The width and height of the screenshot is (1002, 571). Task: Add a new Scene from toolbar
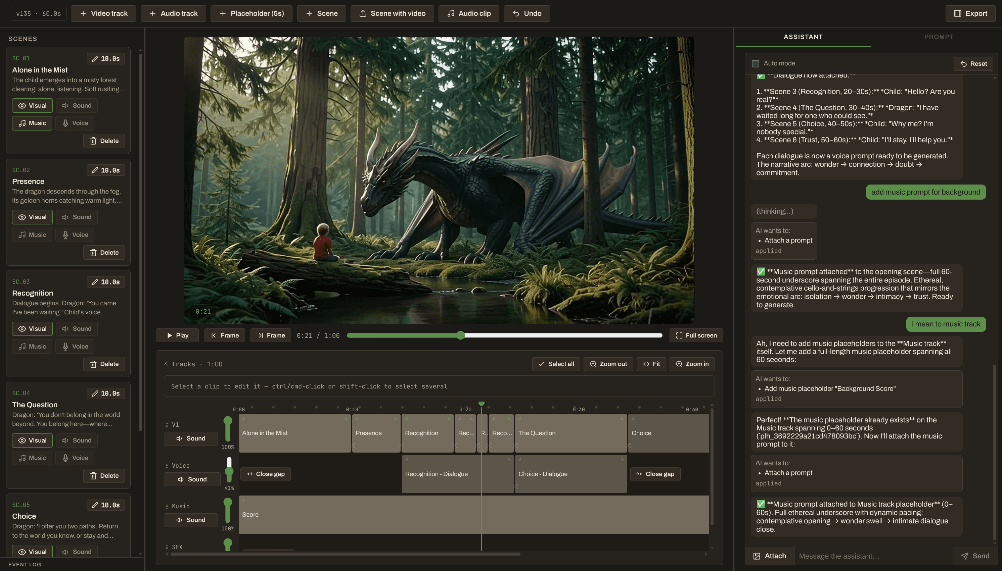[321, 13]
